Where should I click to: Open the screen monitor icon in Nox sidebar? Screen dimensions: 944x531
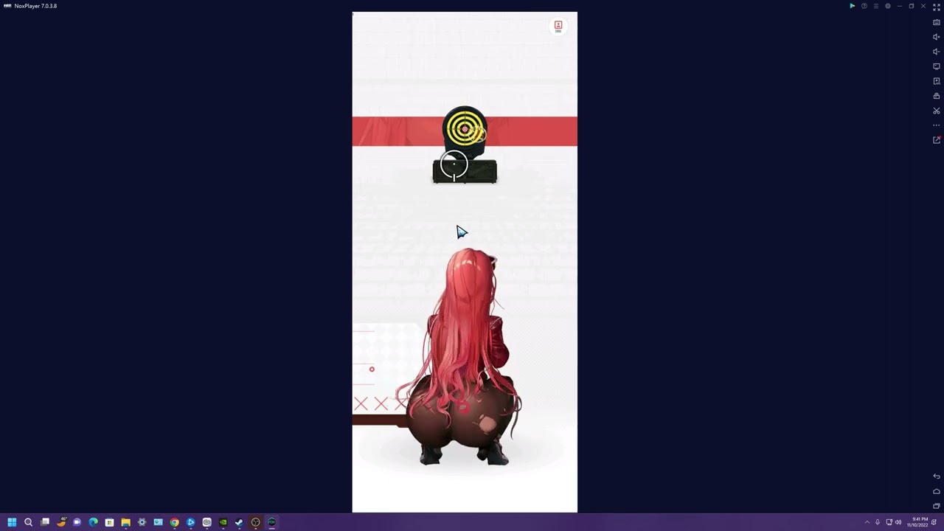coord(937,66)
